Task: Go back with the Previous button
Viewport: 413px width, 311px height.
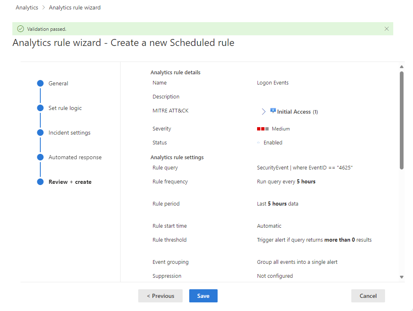Action: [x=160, y=295]
